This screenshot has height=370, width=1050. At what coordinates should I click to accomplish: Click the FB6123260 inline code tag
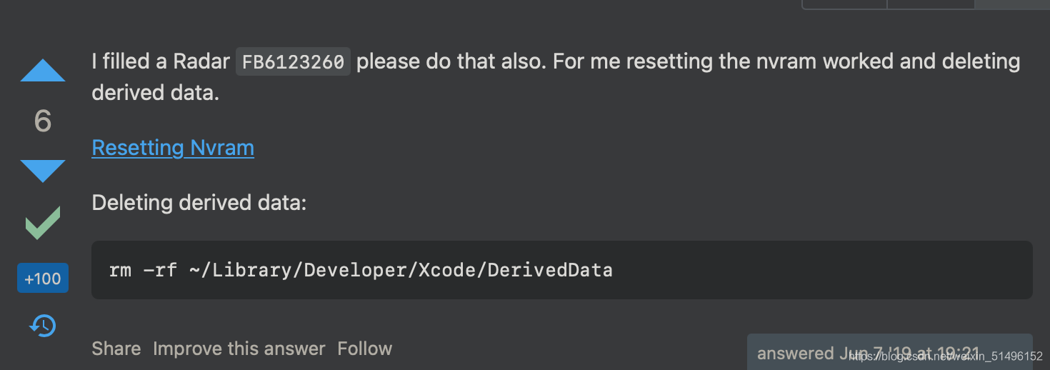pyautogui.click(x=293, y=62)
